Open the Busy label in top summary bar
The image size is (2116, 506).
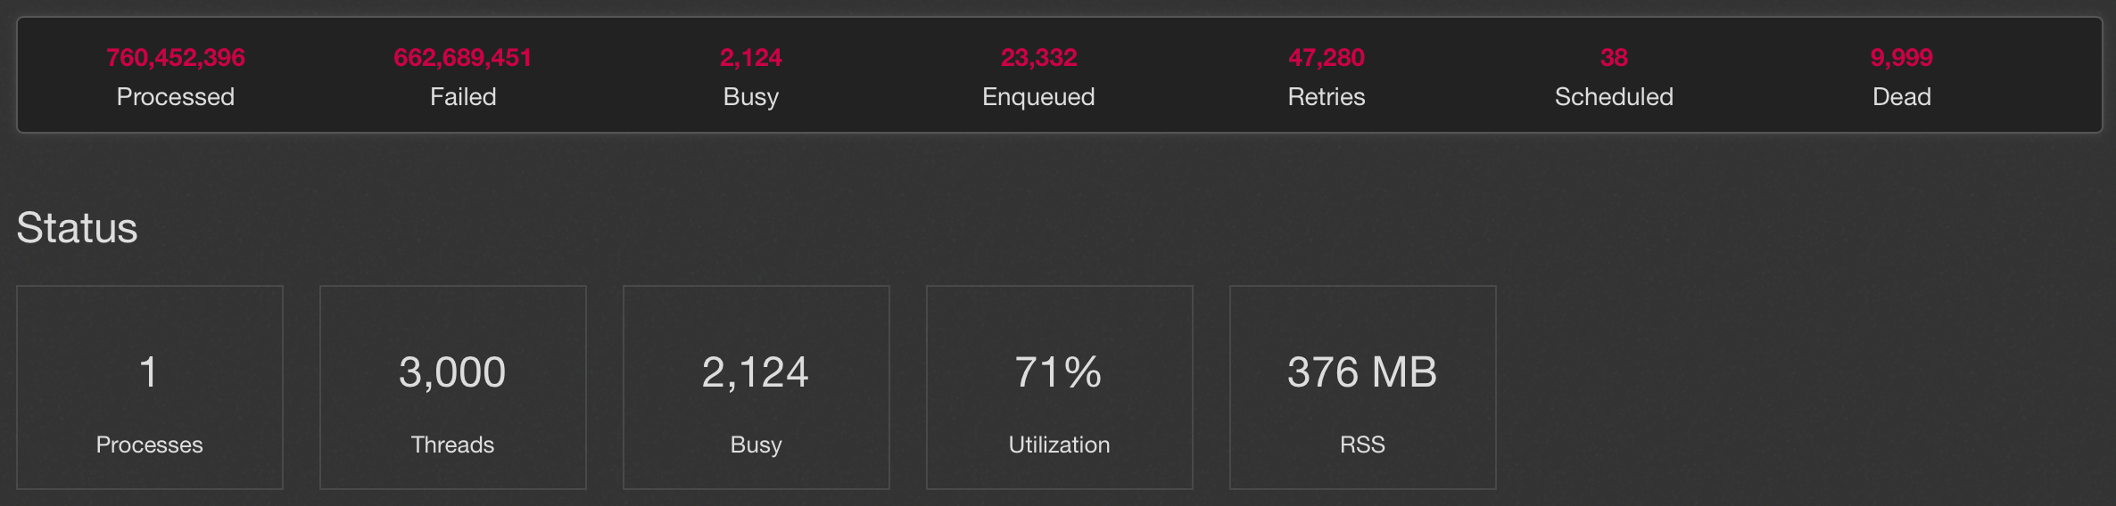(751, 96)
